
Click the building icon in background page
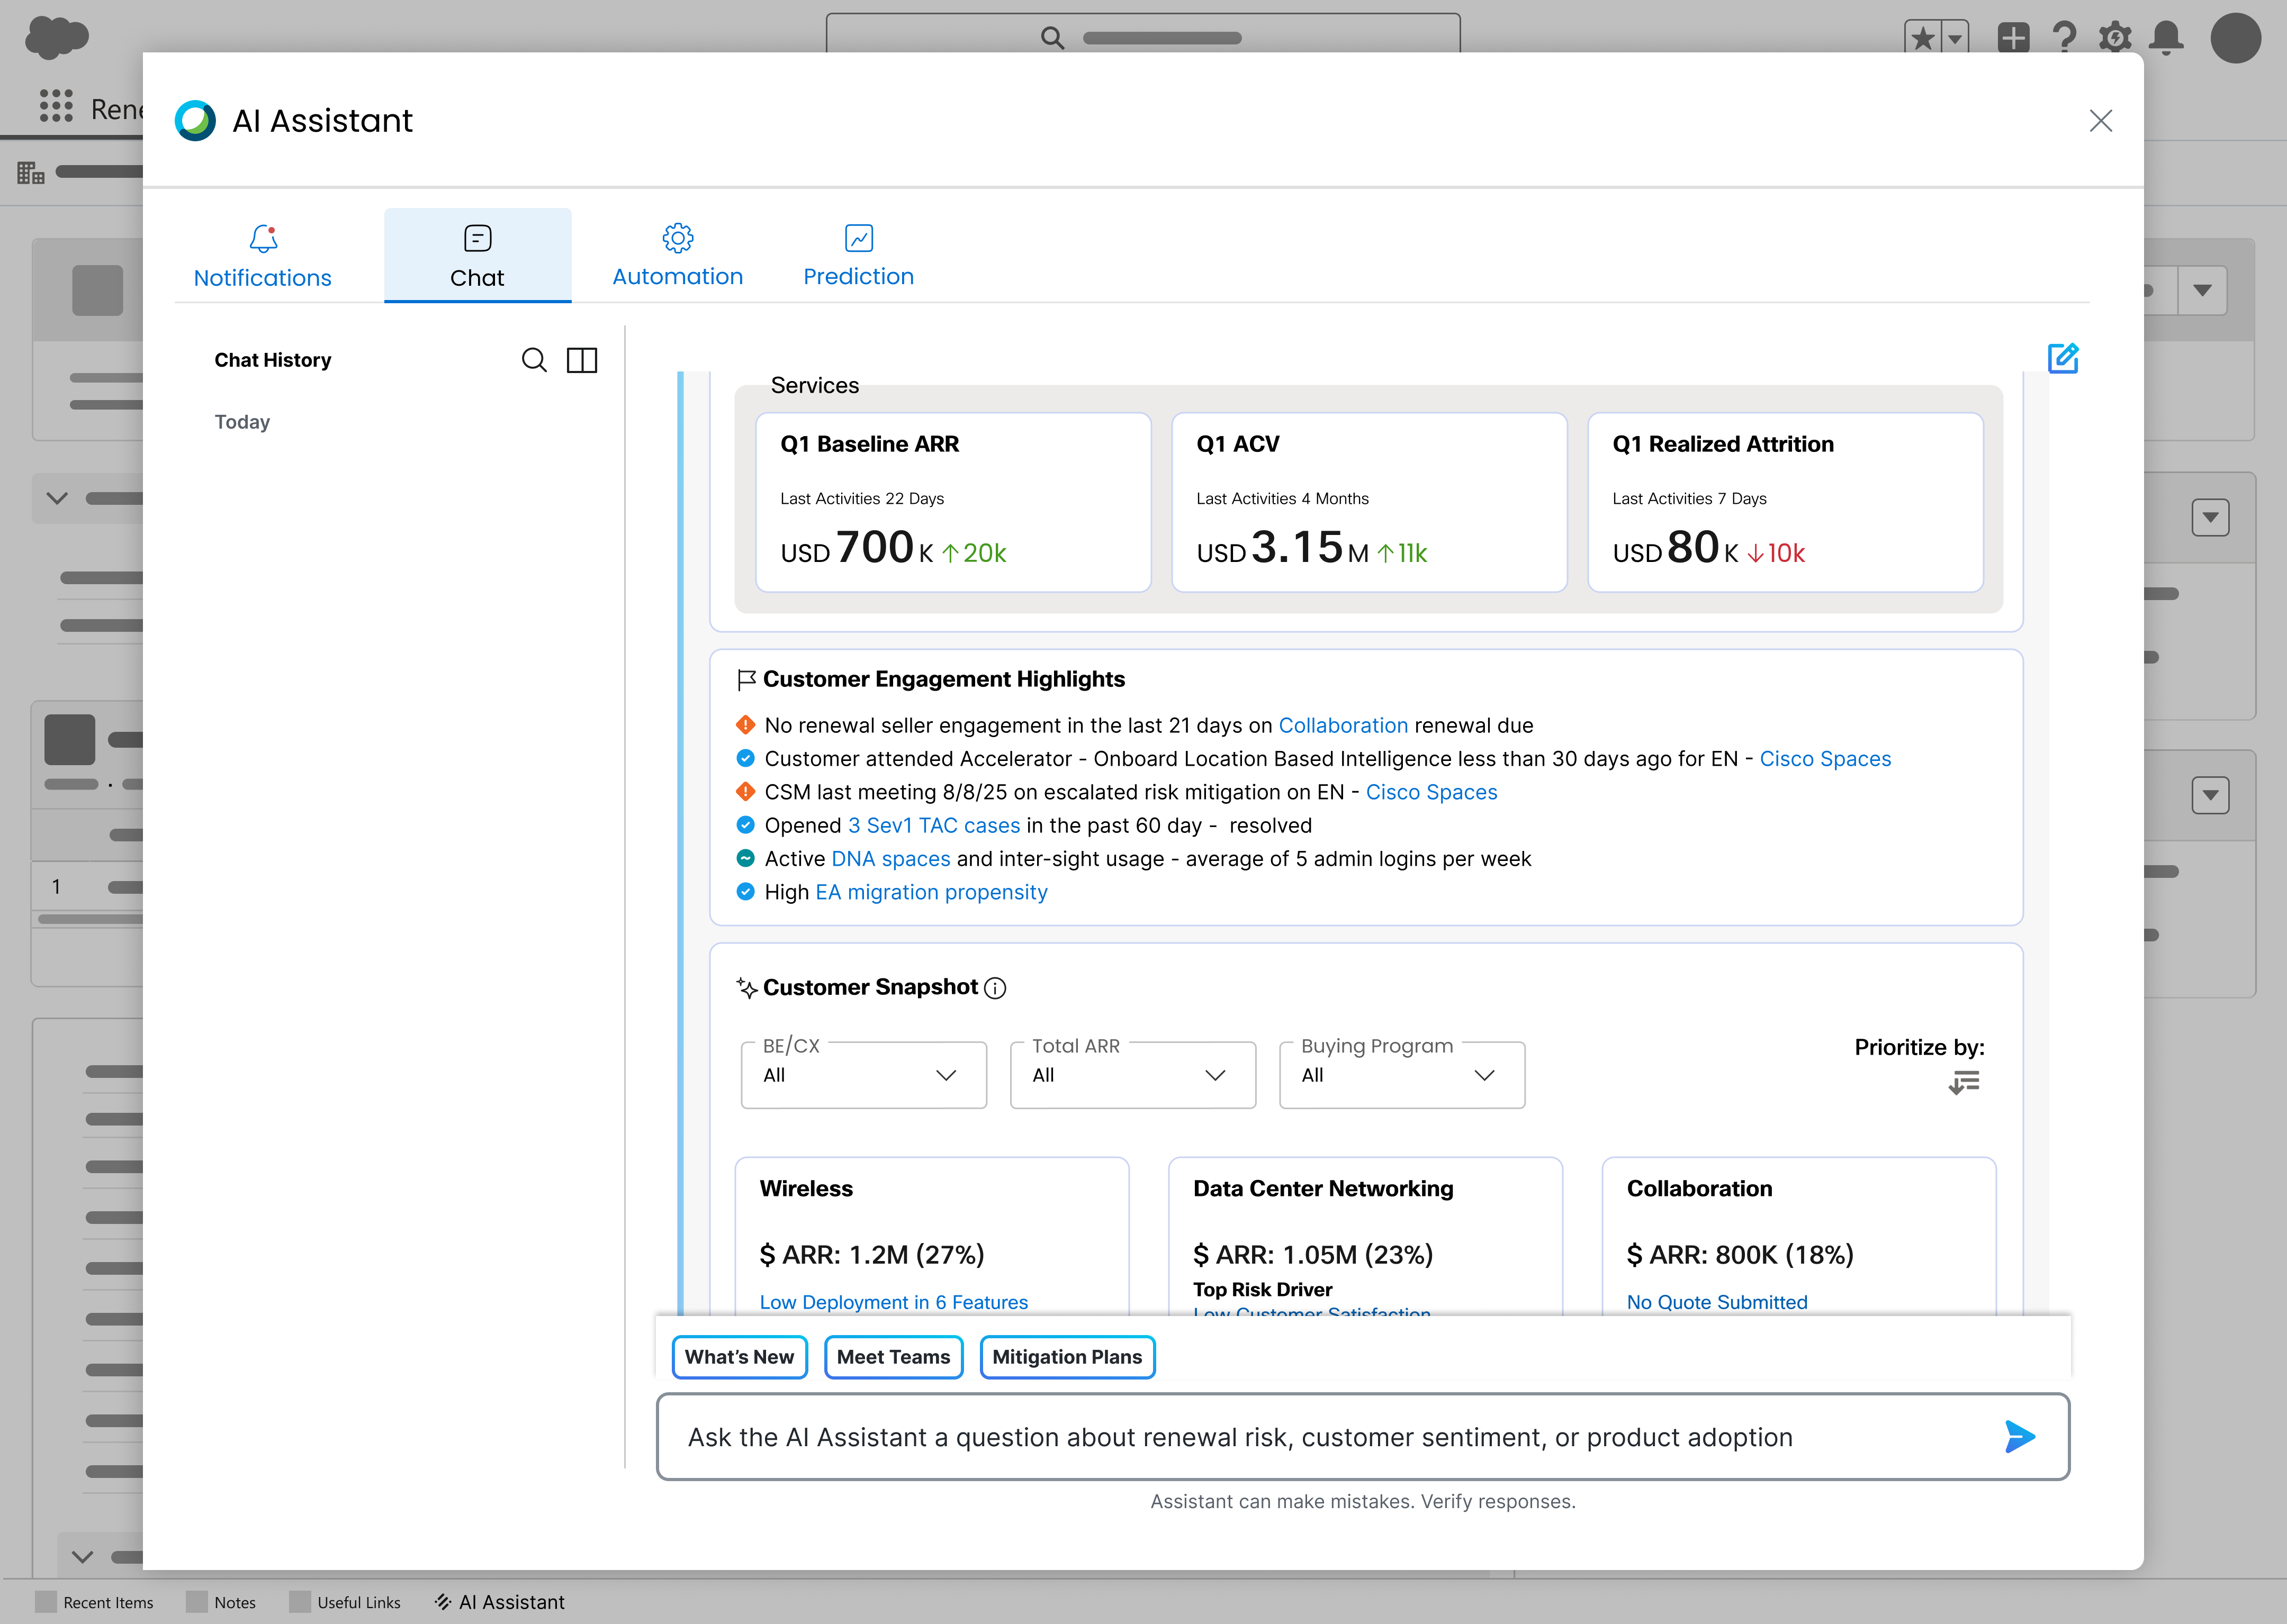tap(31, 173)
